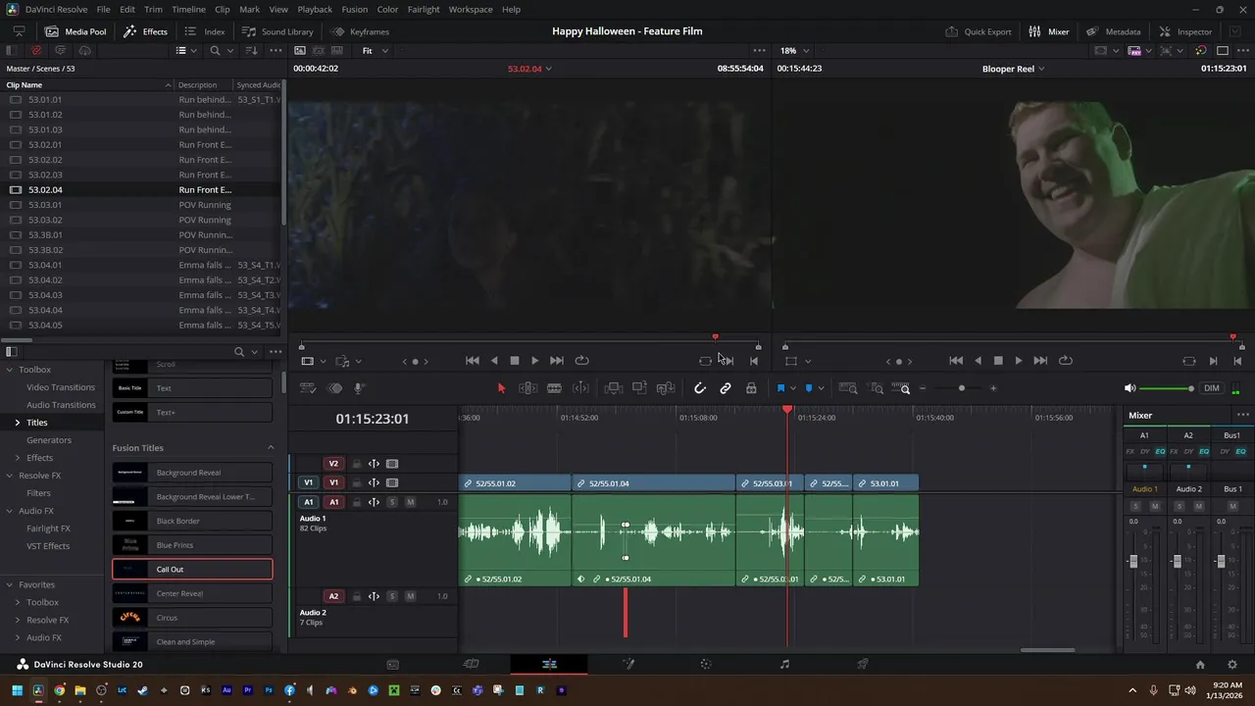Mute the Audio 1 track

pyautogui.click(x=410, y=502)
